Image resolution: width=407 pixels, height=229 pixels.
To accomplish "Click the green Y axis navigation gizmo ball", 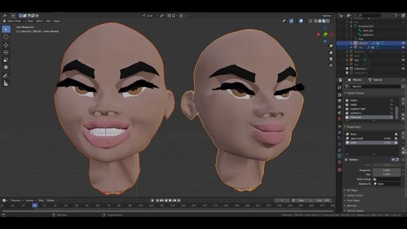I will 325,34.
